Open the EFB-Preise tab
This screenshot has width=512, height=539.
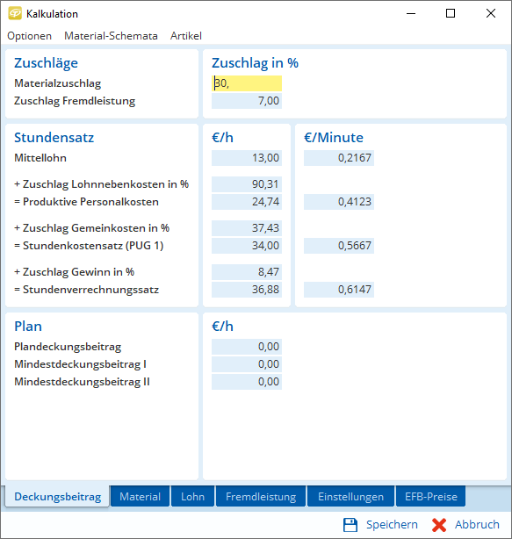pos(431,496)
